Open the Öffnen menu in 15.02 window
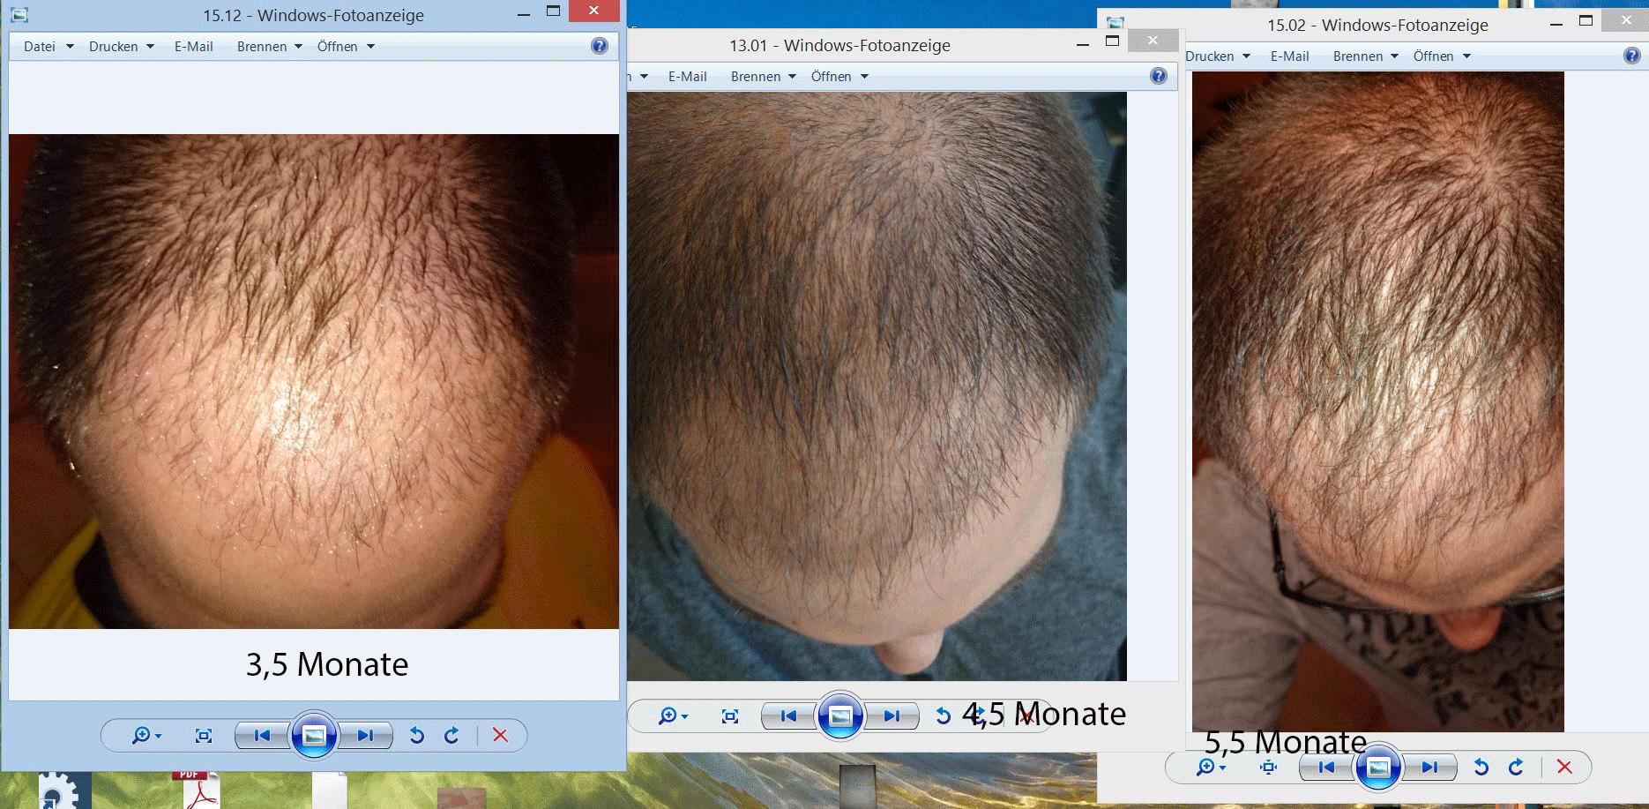This screenshot has width=1649, height=809. pyautogui.click(x=1441, y=56)
